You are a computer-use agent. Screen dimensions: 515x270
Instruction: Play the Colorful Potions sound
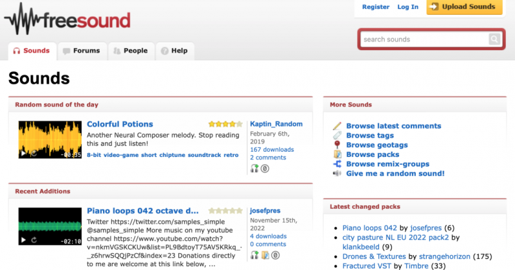pos(23,153)
